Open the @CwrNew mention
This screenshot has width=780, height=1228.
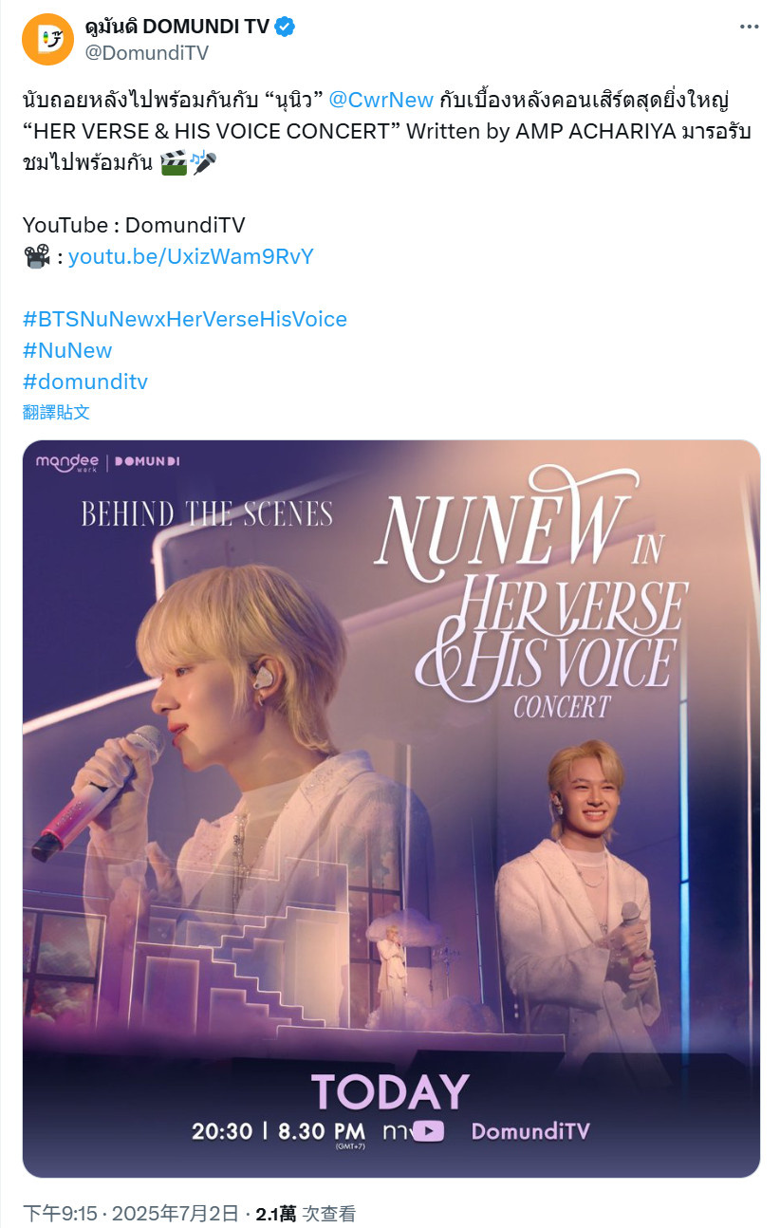tap(381, 100)
